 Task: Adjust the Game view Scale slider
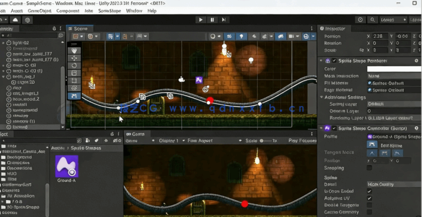pyautogui.click(x=267, y=140)
